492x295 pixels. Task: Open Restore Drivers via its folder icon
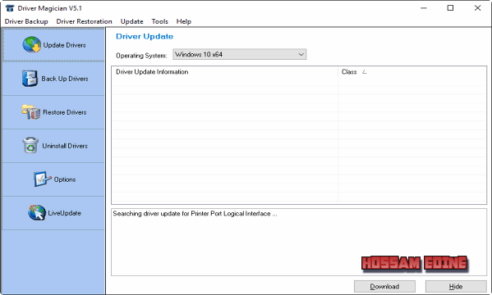[30, 112]
